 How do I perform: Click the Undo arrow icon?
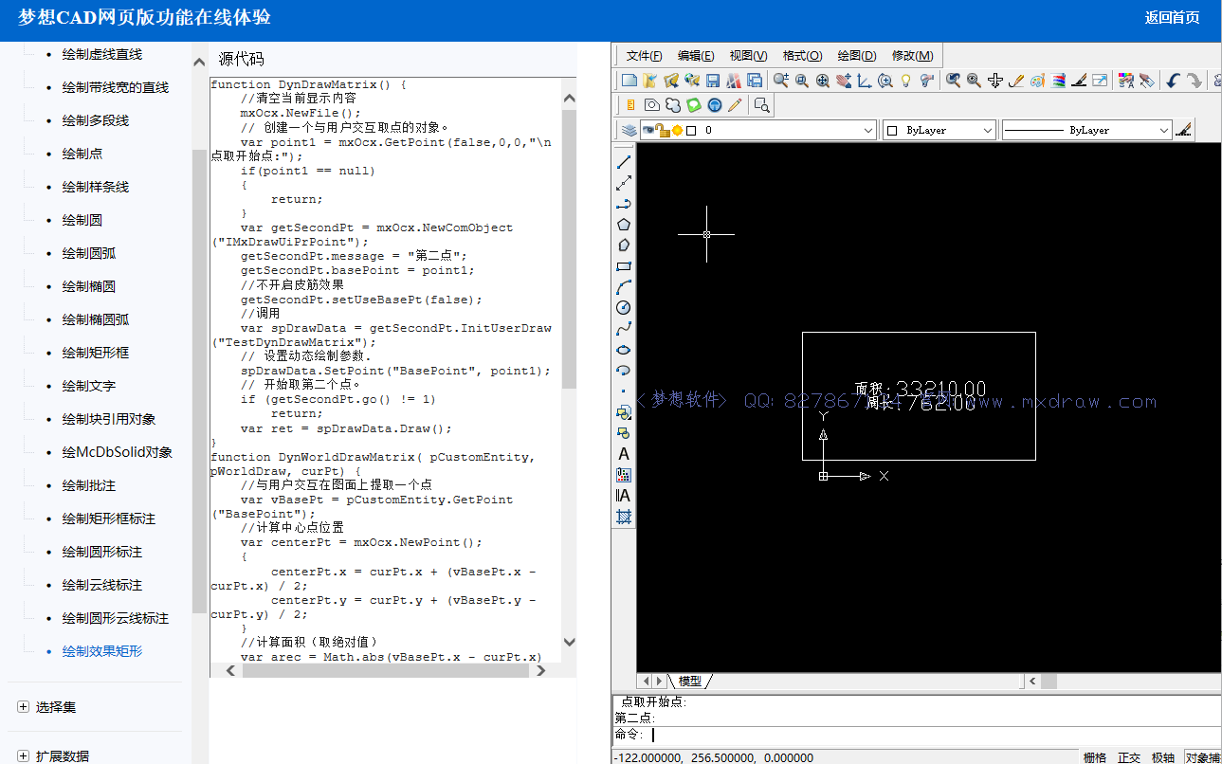coord(1173,82)
